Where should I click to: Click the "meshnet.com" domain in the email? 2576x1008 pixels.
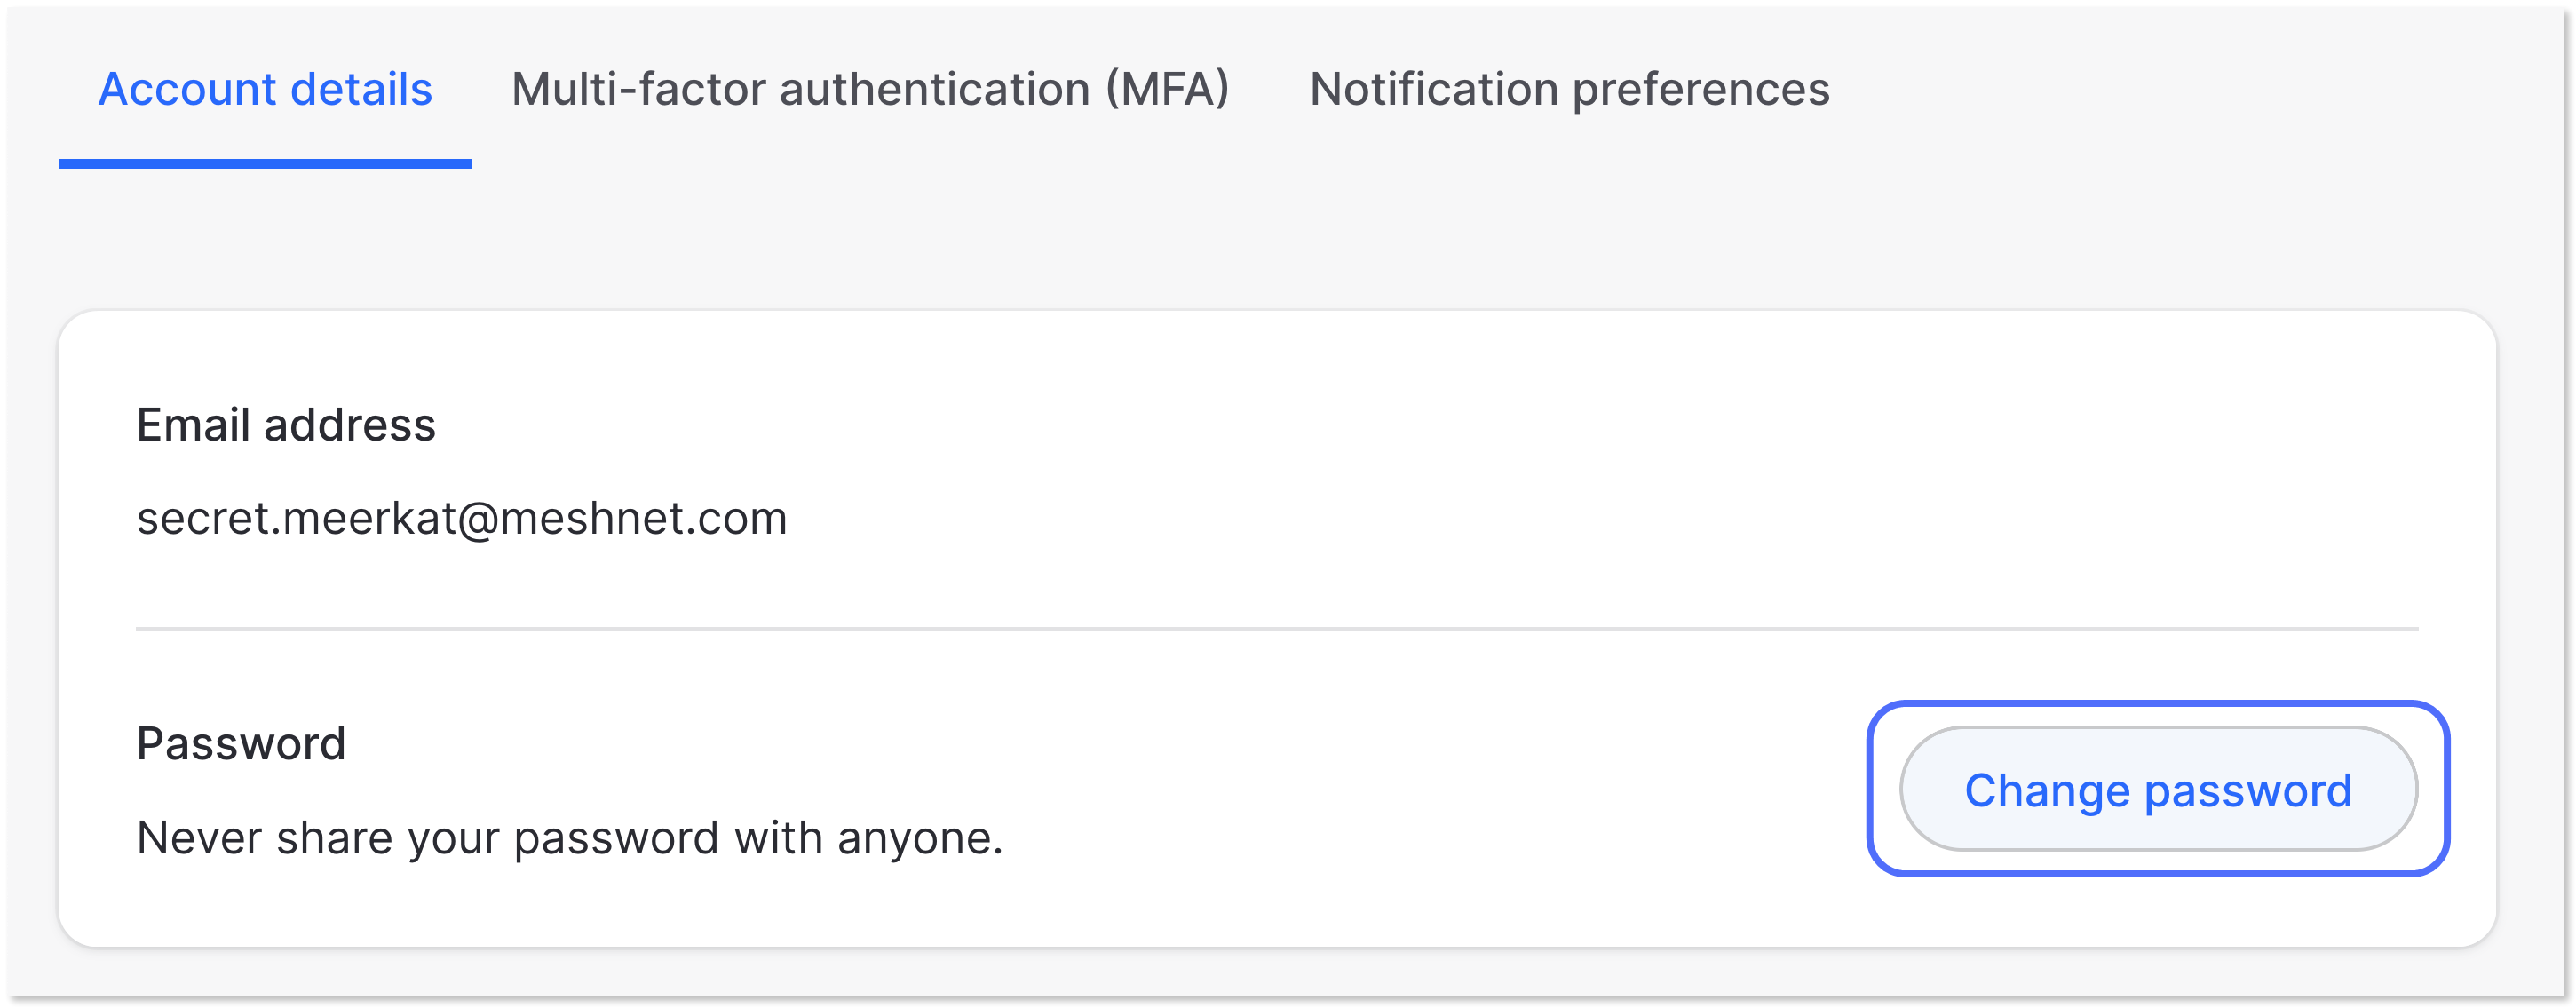[x=643, y=519]
